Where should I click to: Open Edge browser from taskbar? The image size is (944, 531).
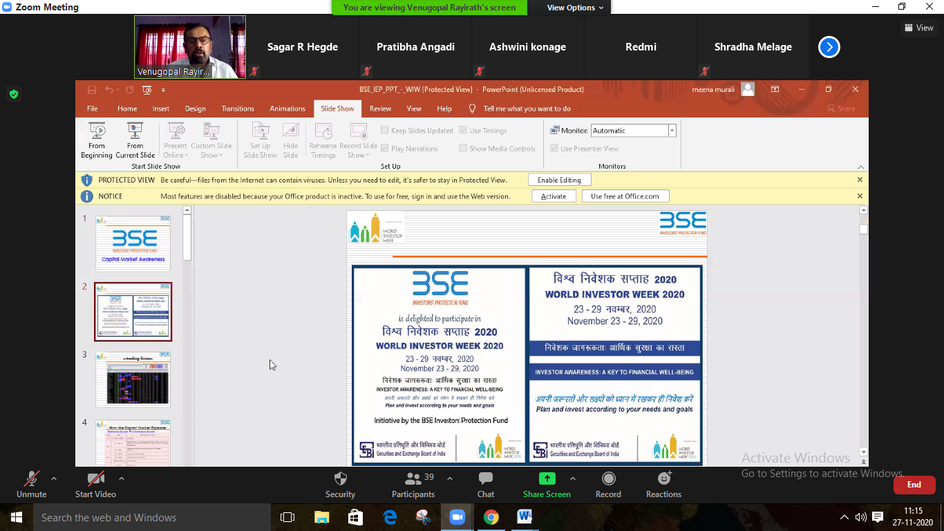tap(390, 517)
